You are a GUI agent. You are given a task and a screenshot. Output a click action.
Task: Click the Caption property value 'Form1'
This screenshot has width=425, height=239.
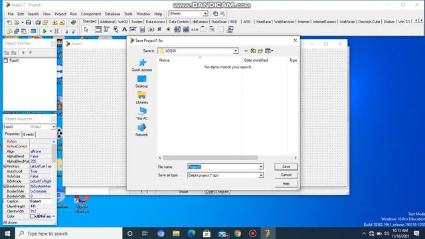pyautogui.click(x=41, y=201)
